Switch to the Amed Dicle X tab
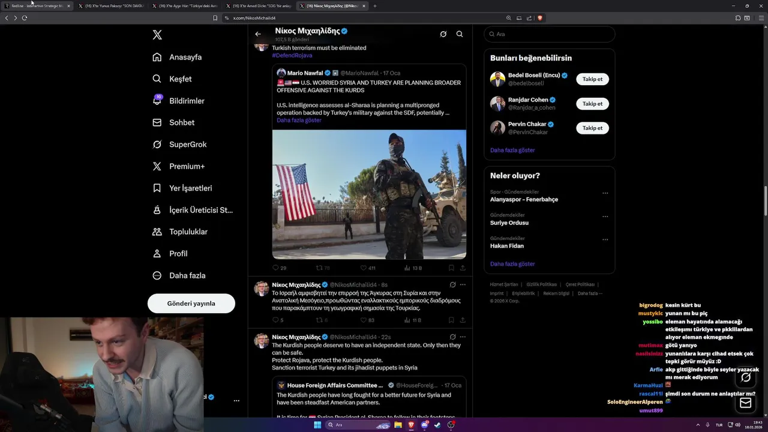The height and width of the screenshot is (432, 768). click(259, 6)
